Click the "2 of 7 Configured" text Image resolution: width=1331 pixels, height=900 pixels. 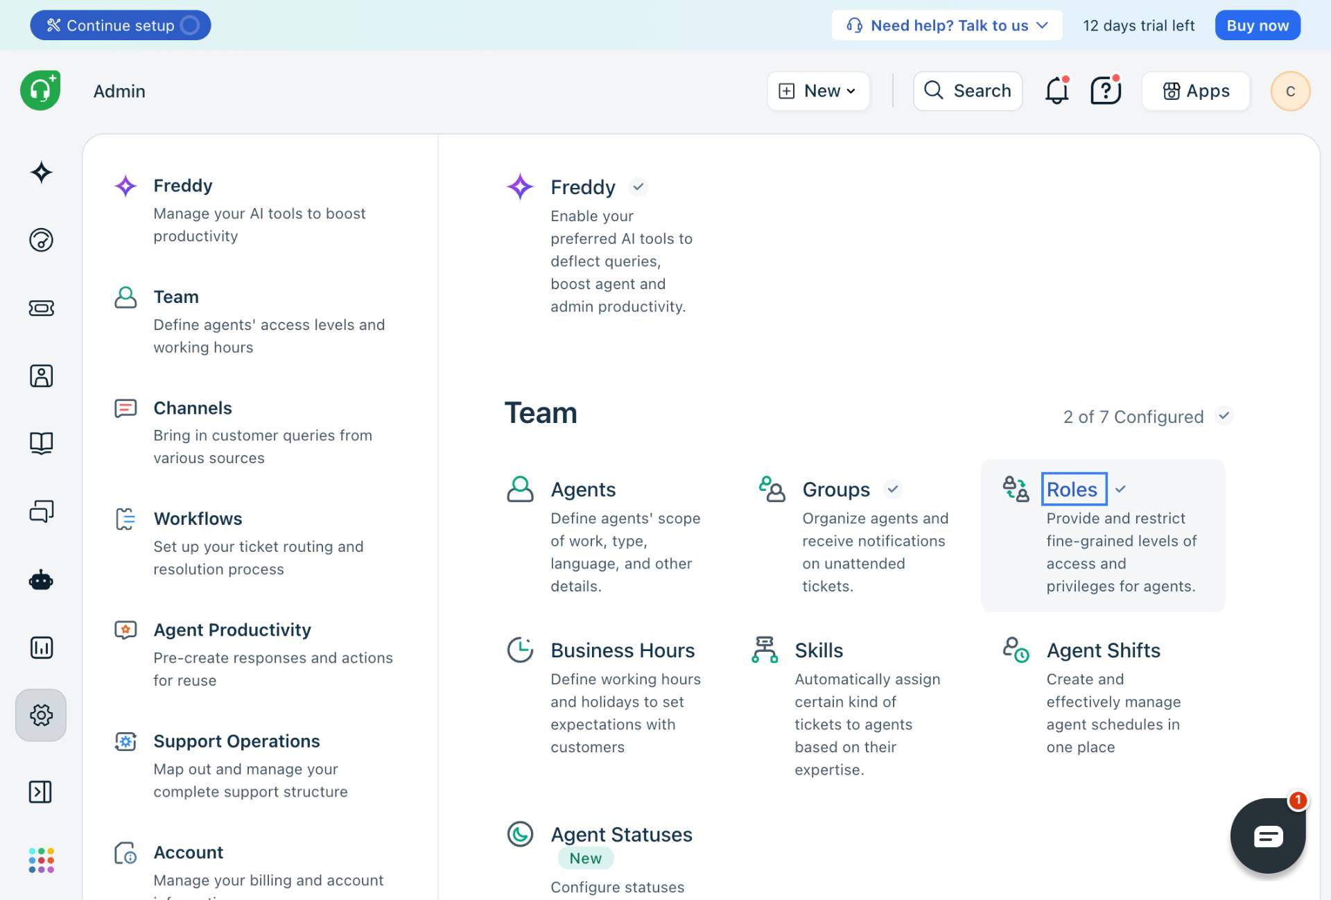[1133, 417]
